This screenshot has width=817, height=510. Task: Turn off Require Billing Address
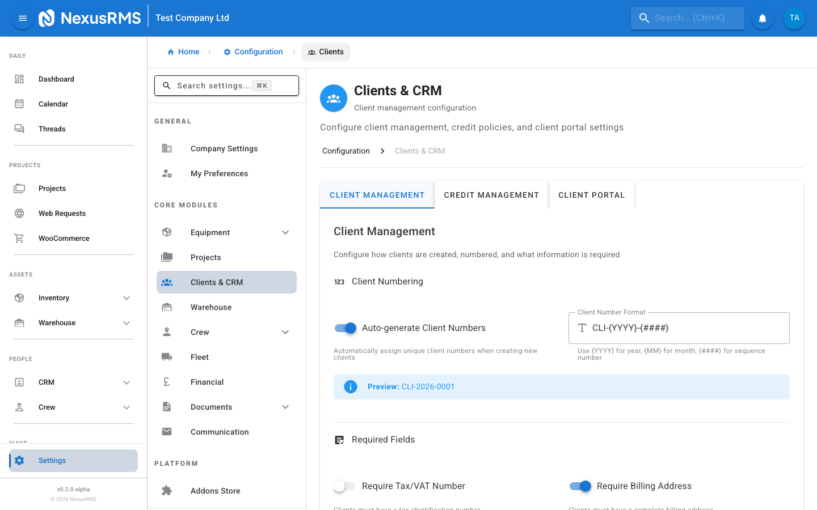580,486
